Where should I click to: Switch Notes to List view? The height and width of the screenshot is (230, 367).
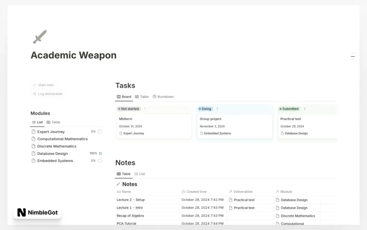pos(140,174)
